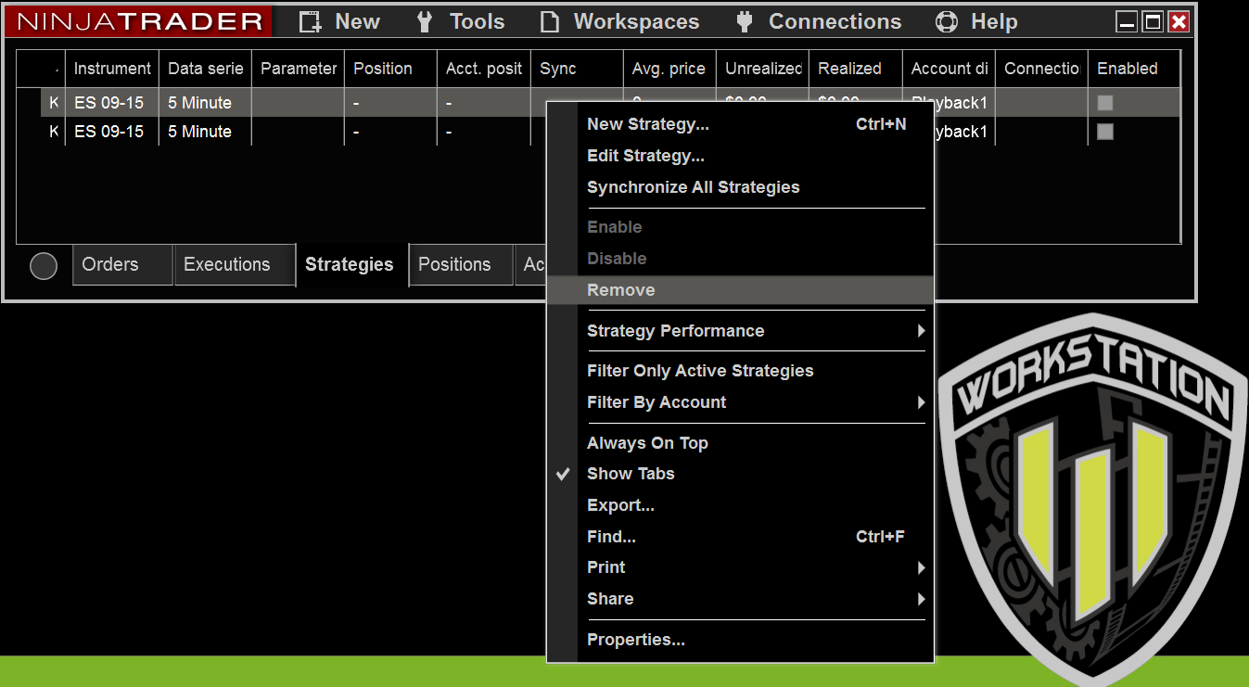Sort by the Connection column header
Image resolution: width=1249 pixels, height=687 pixels.
click(x=1041, y=69)
